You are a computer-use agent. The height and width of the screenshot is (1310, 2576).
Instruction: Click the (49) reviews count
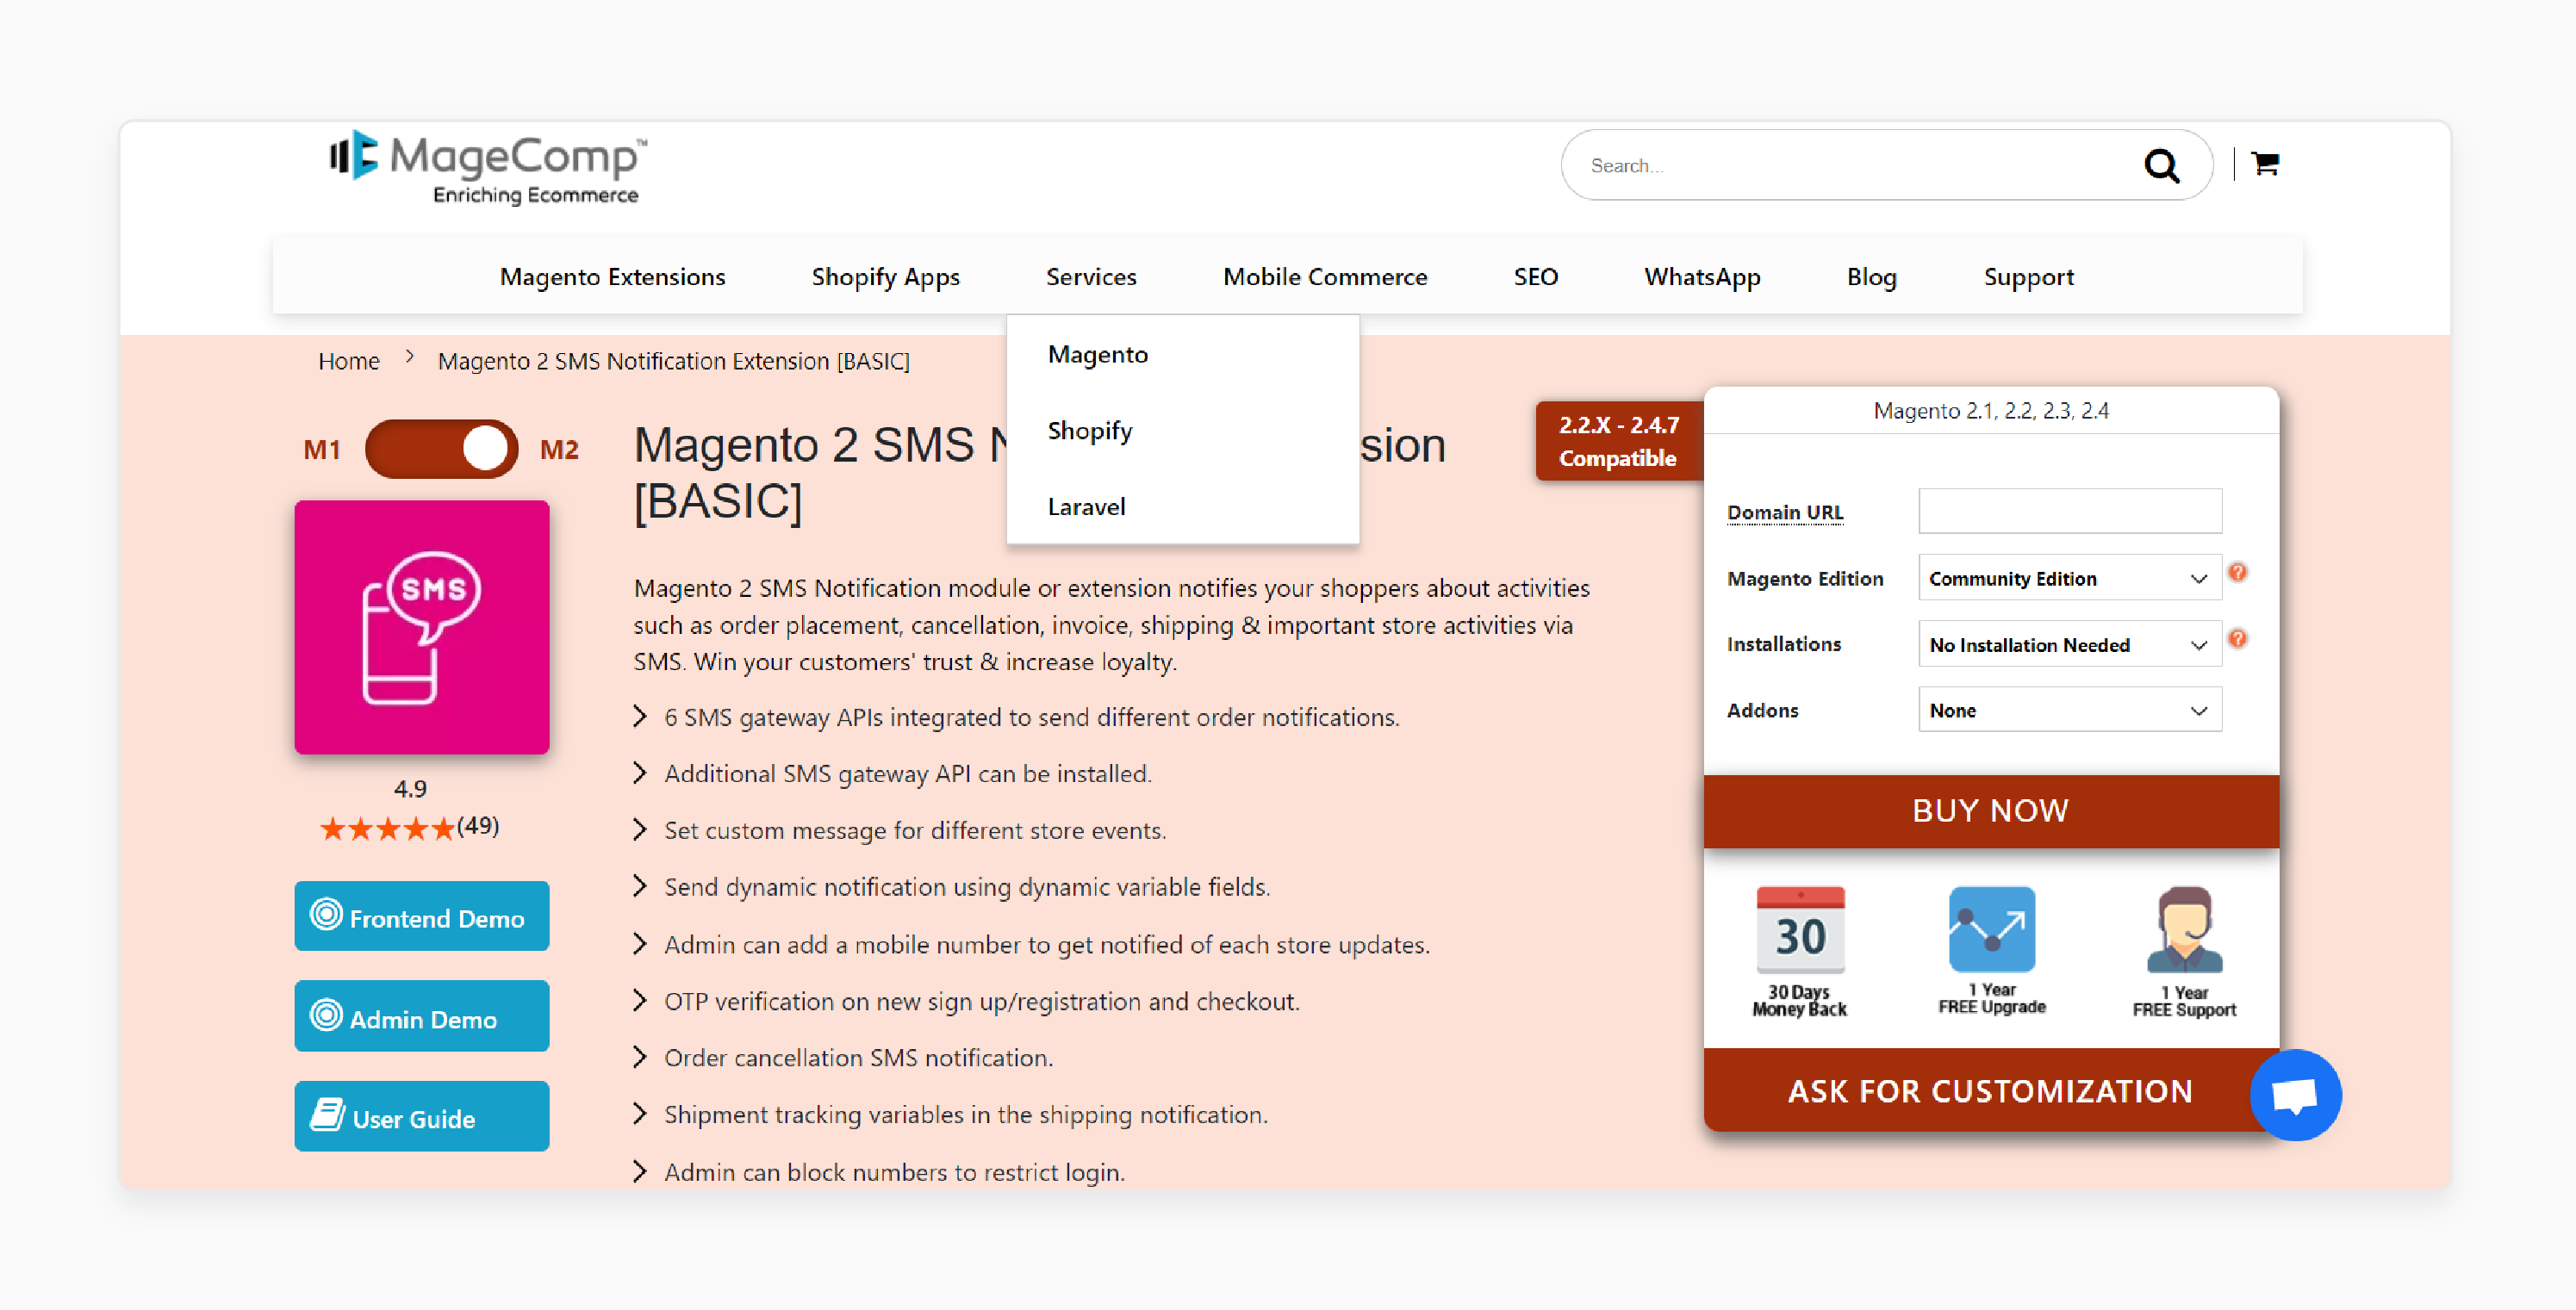pos(478,825)
